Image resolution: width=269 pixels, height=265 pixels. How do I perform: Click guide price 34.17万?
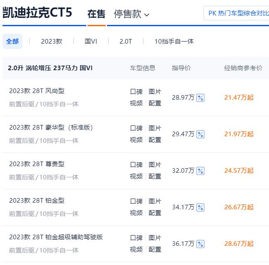pos(183,207)
